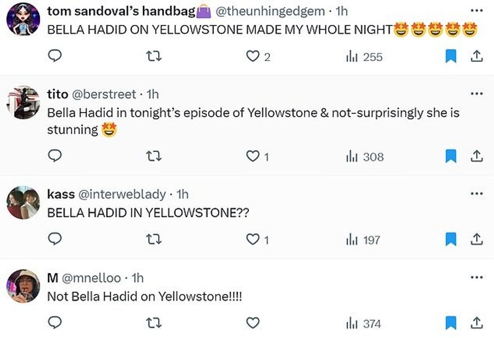Image resolution: width=494 pixels, height=338 pixels.
Task: Open M's profile picture
Action: coord(23,286)
